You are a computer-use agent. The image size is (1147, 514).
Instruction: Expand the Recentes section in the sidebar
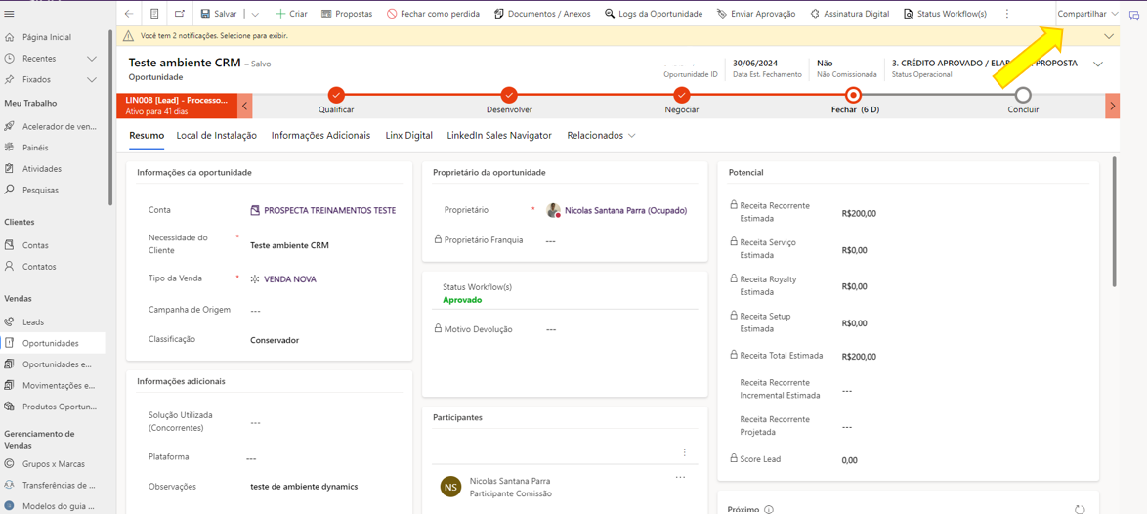[92, 59]
